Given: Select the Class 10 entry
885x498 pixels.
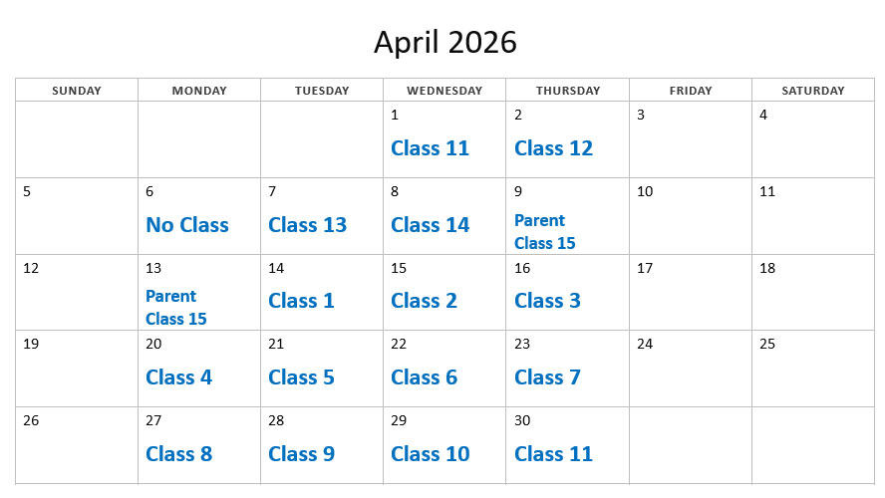Looking at the screenshot, I should pyautogui.click(x=430, y=454).
